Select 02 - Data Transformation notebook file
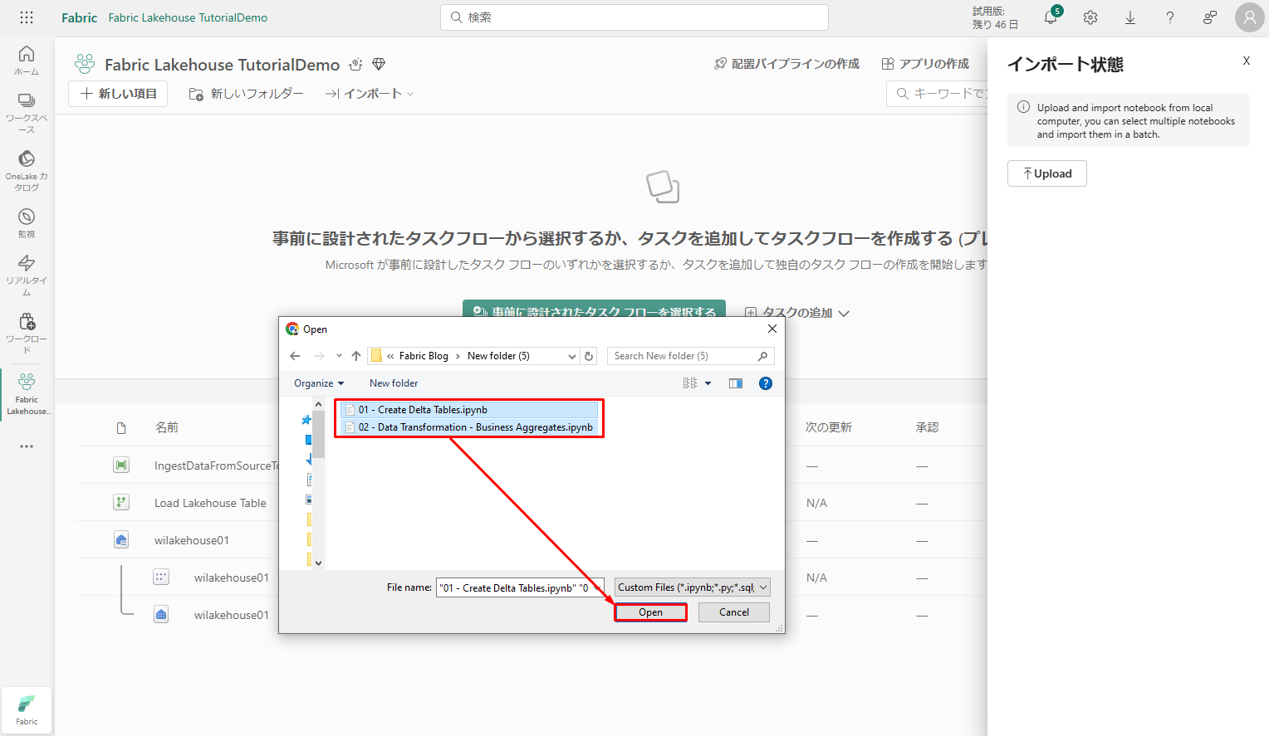Screen dimensions: 1269x736 pyautogui.click(x=468, y=427)
